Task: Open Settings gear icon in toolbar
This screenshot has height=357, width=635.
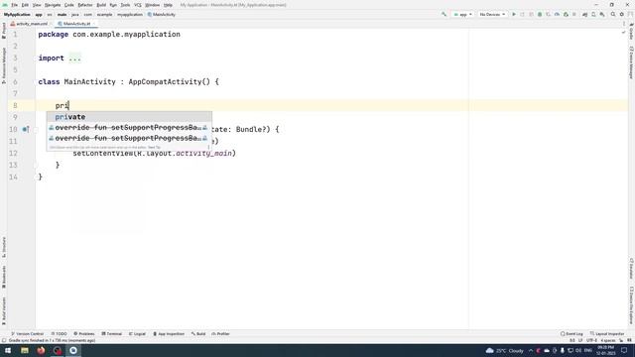Action: (x=622, y=15)
